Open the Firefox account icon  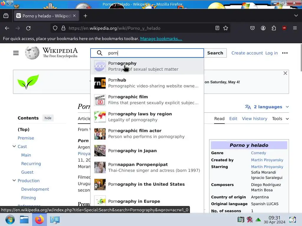click(x=263, y=28)
